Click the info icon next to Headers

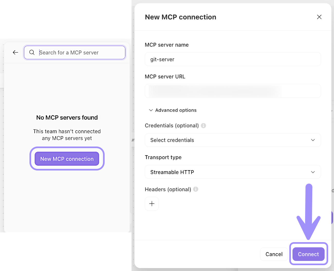tap(196, 189)
